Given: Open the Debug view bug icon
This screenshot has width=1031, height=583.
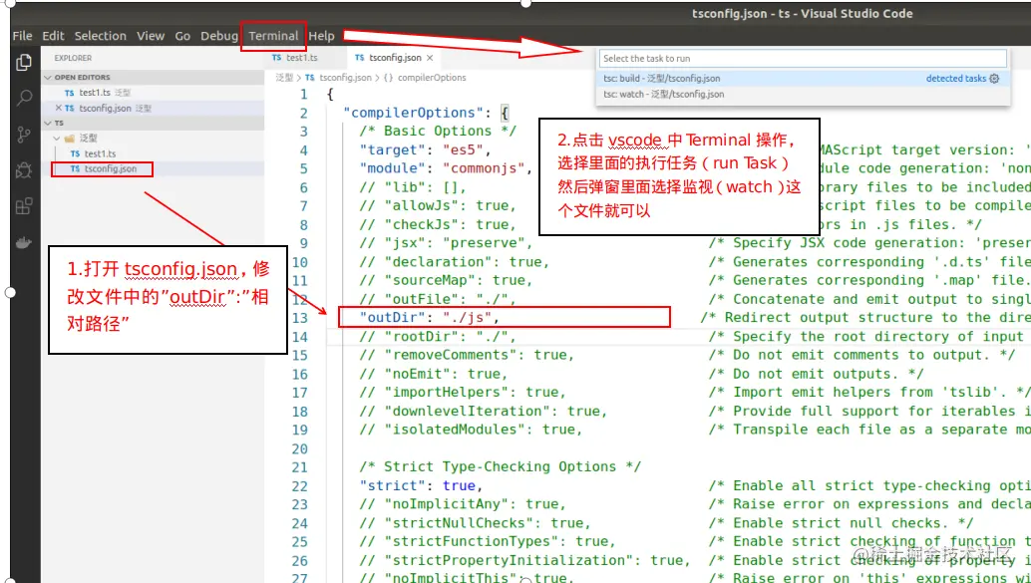Looking at the screenshot, I should click(x=24, y=171).
